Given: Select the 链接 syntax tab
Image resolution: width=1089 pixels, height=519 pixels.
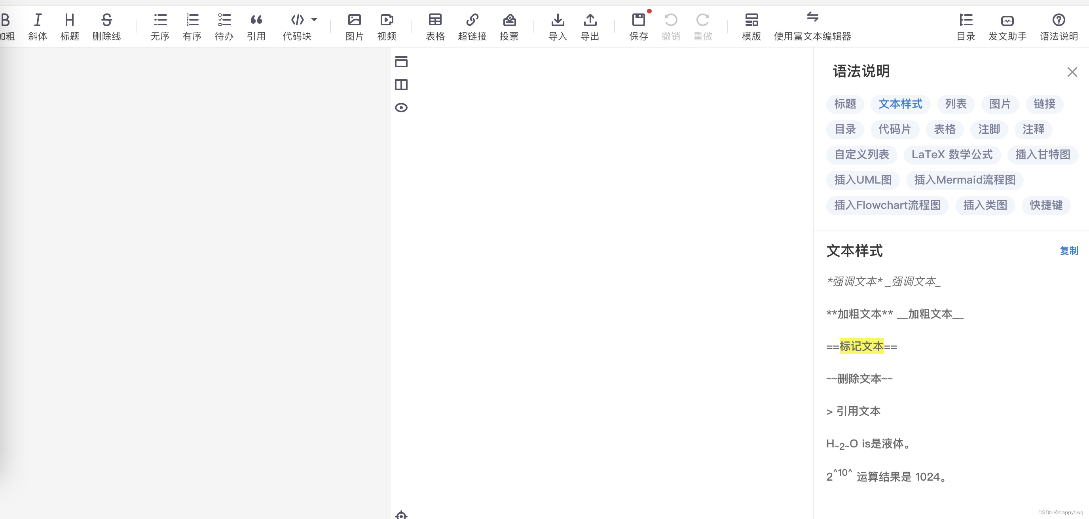Looking at the screenshot, I should [1045, 104].
